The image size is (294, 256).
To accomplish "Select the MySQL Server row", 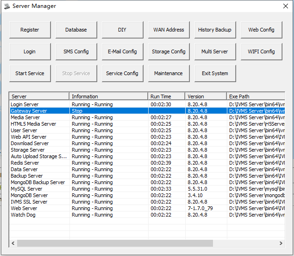I will point(147,189).
